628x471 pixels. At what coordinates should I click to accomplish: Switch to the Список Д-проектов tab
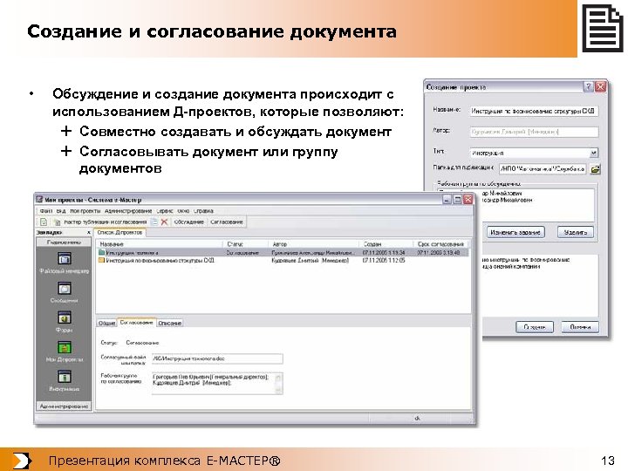[119, 233]
